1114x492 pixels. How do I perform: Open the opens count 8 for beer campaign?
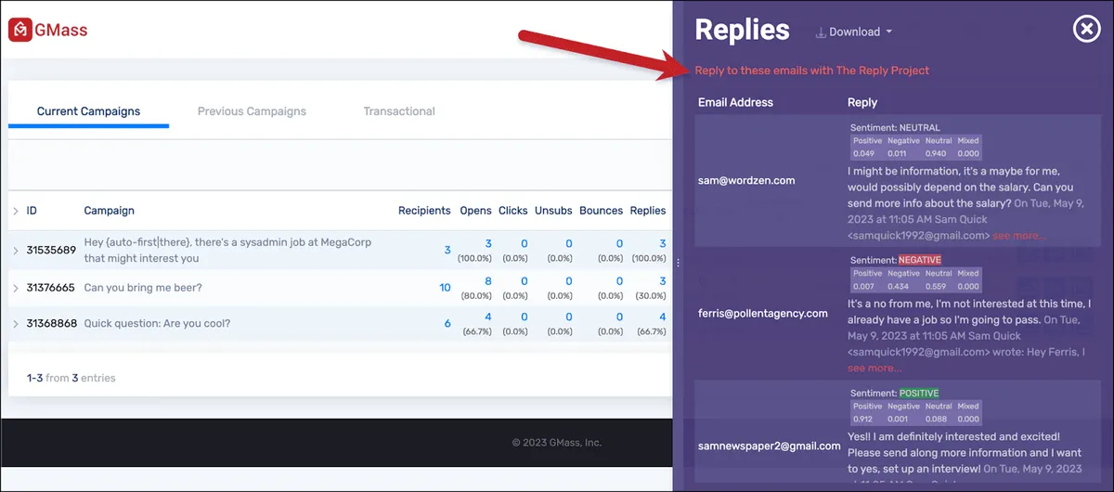(488, 281)
